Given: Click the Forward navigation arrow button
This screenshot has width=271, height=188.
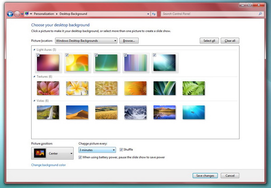Looking at the screenshot, I should point(17,14).
